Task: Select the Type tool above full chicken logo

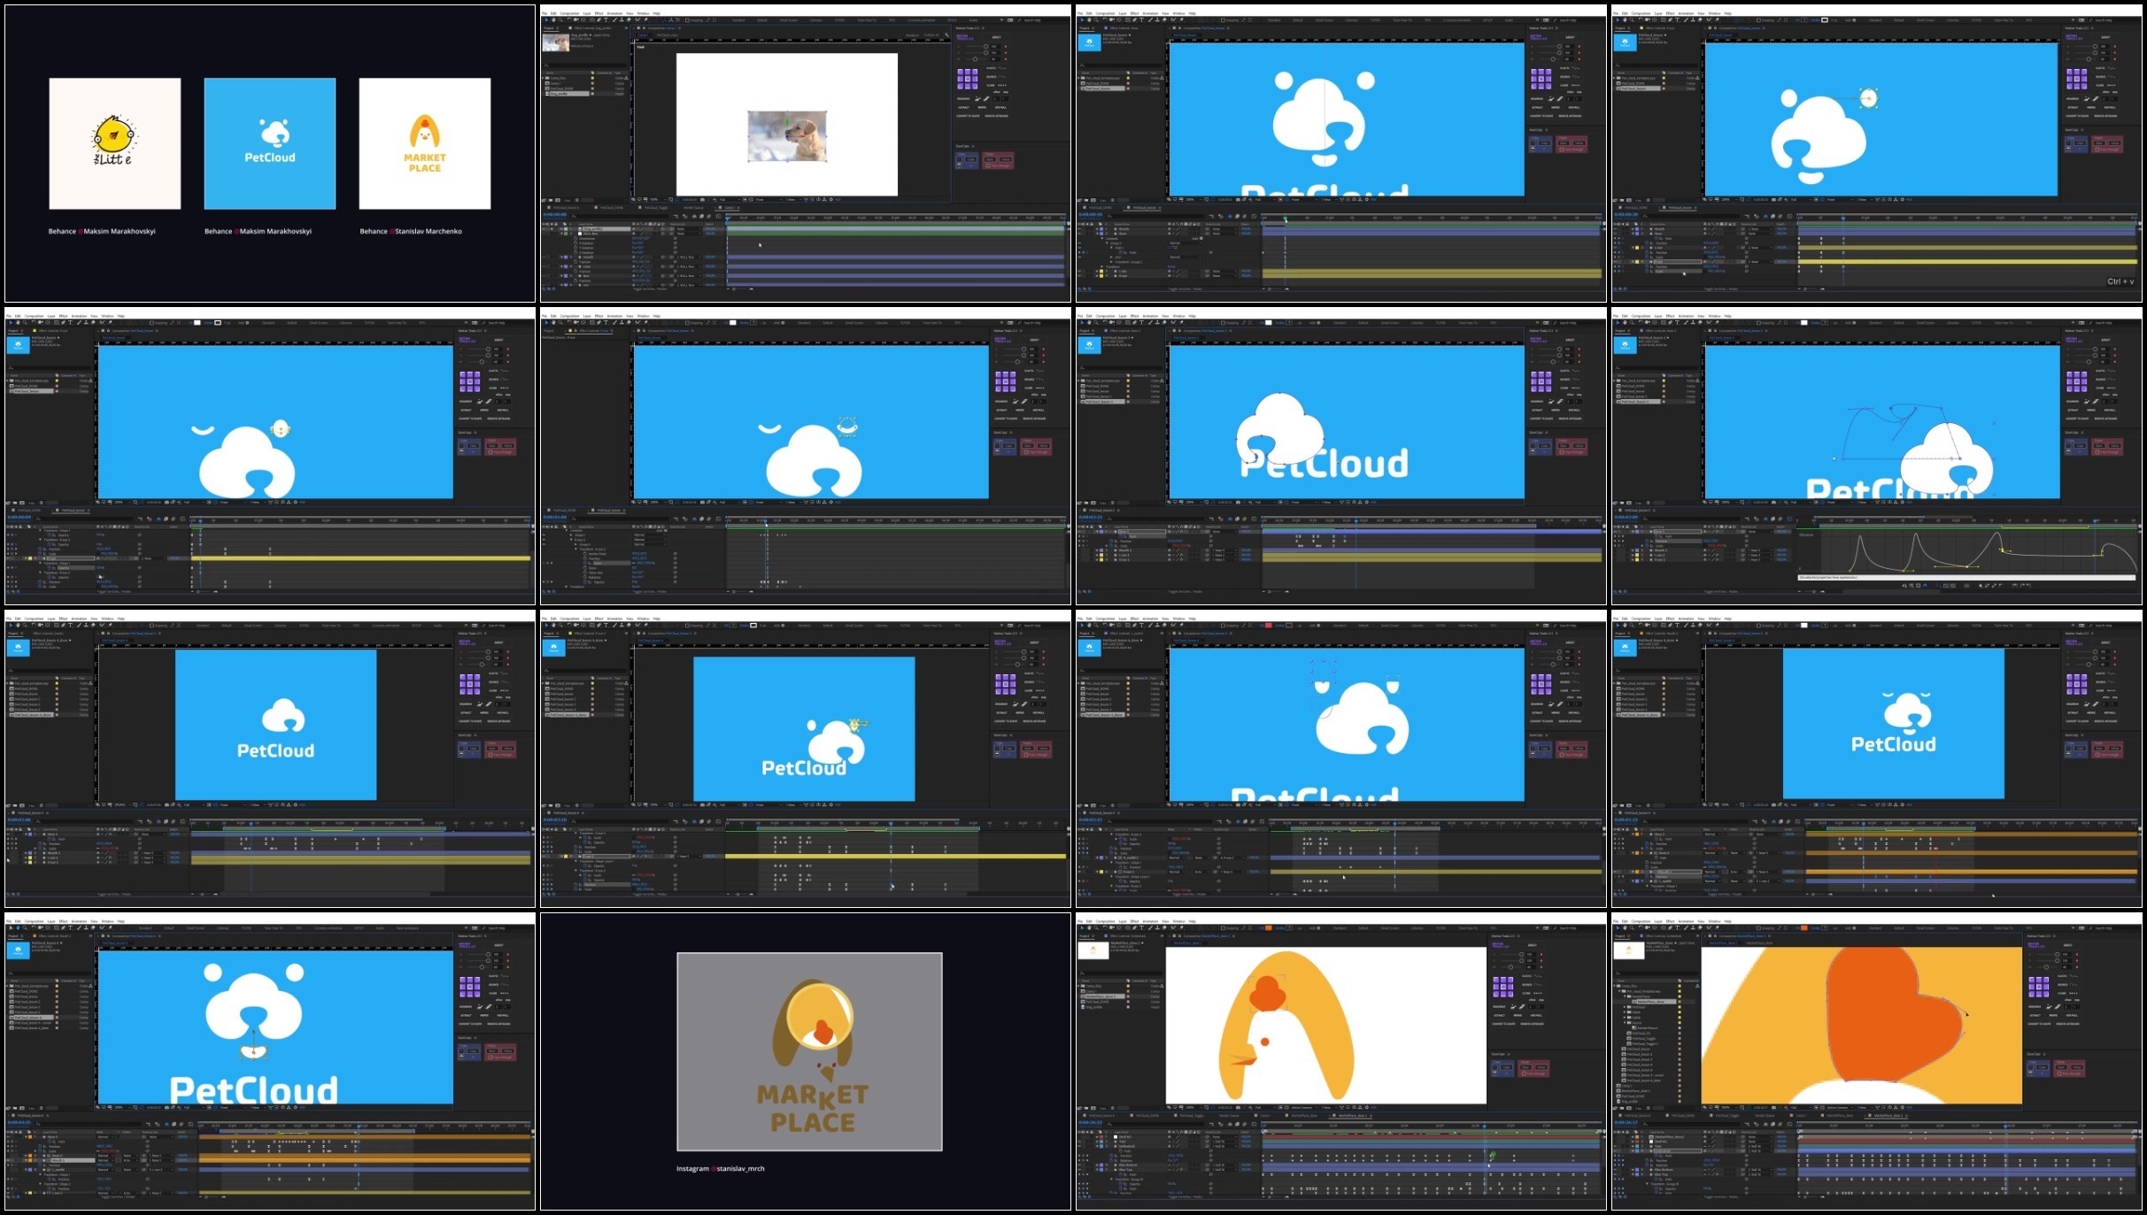Action: pos(1142,928)
